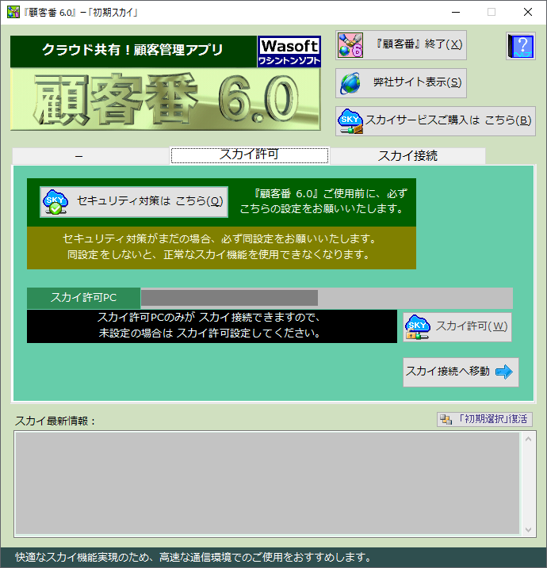Click text セキュリティ対策がまだの場合 warning

(x=220, y=238)
